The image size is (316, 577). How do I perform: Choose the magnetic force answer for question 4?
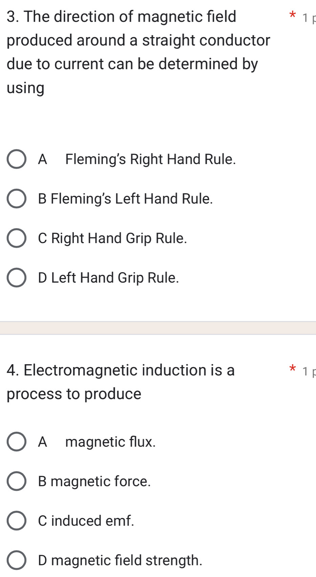pyautogui.click(x=18, y=481)
